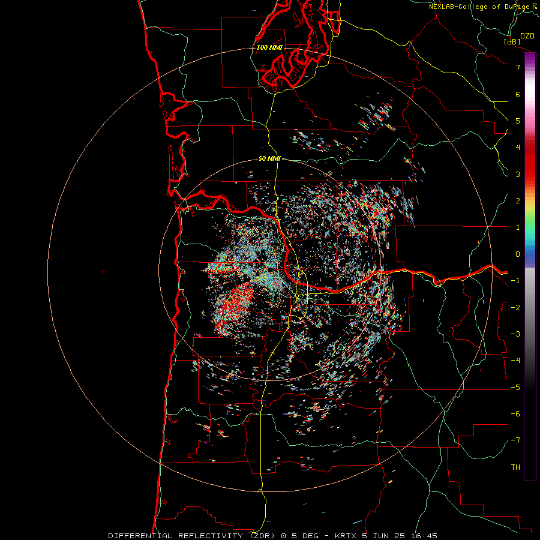
Task: Click the "-4" tick label on the color scale
Action: click(x=515, y=361)
